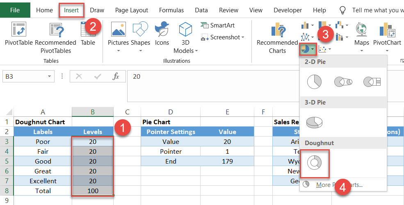This screenshot has height=205, width=404.
Task: Click the waterfall chart icon
Action: click(x=339, y=25)
